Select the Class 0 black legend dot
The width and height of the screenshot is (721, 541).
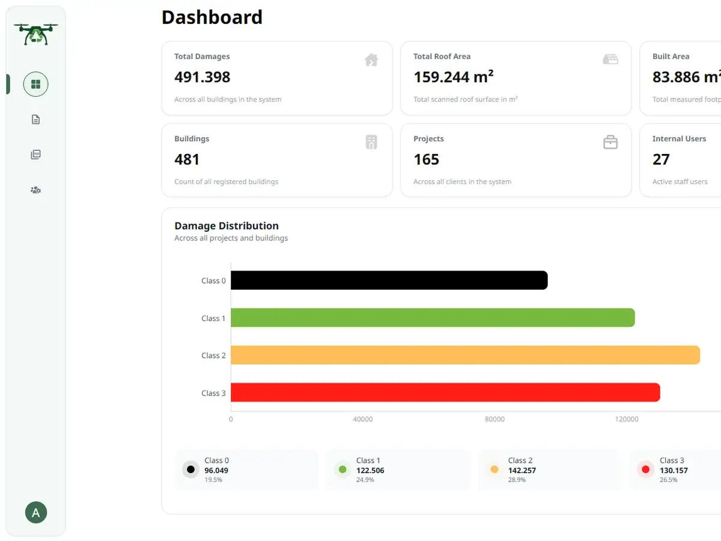click(x=191, y=469)
